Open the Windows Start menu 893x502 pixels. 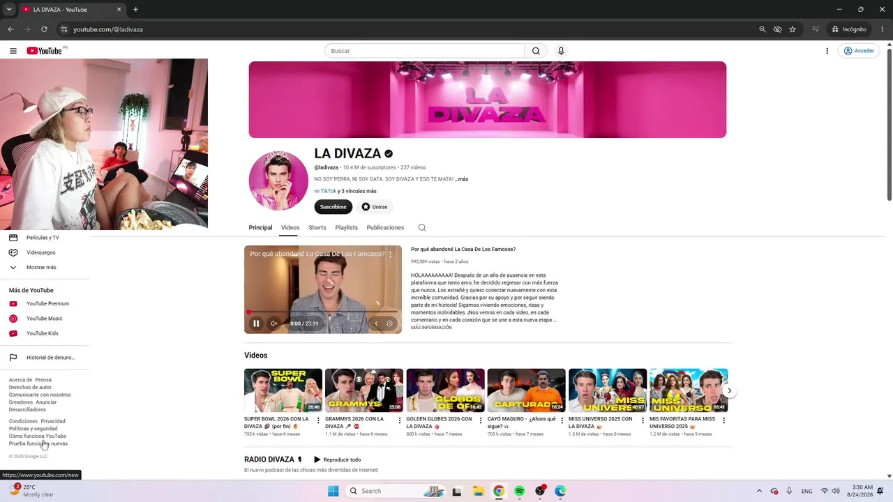coord(333,491)
